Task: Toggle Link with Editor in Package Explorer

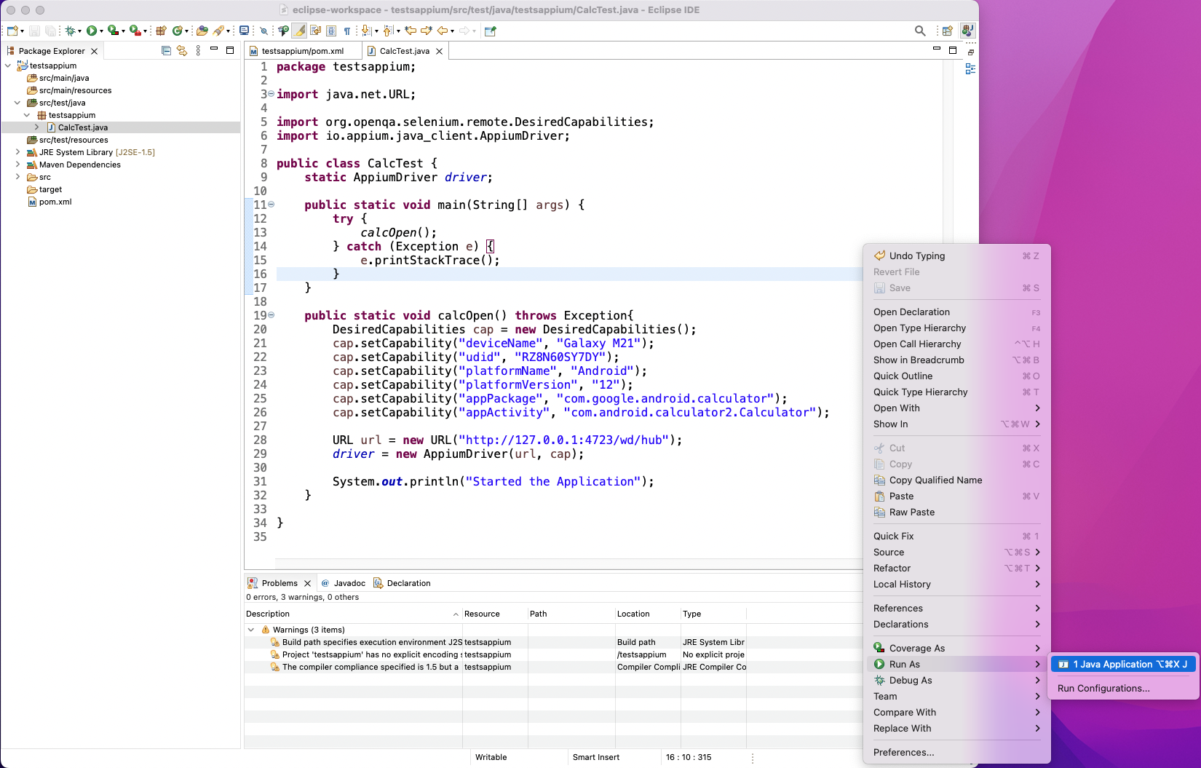Action: point(181,50)
